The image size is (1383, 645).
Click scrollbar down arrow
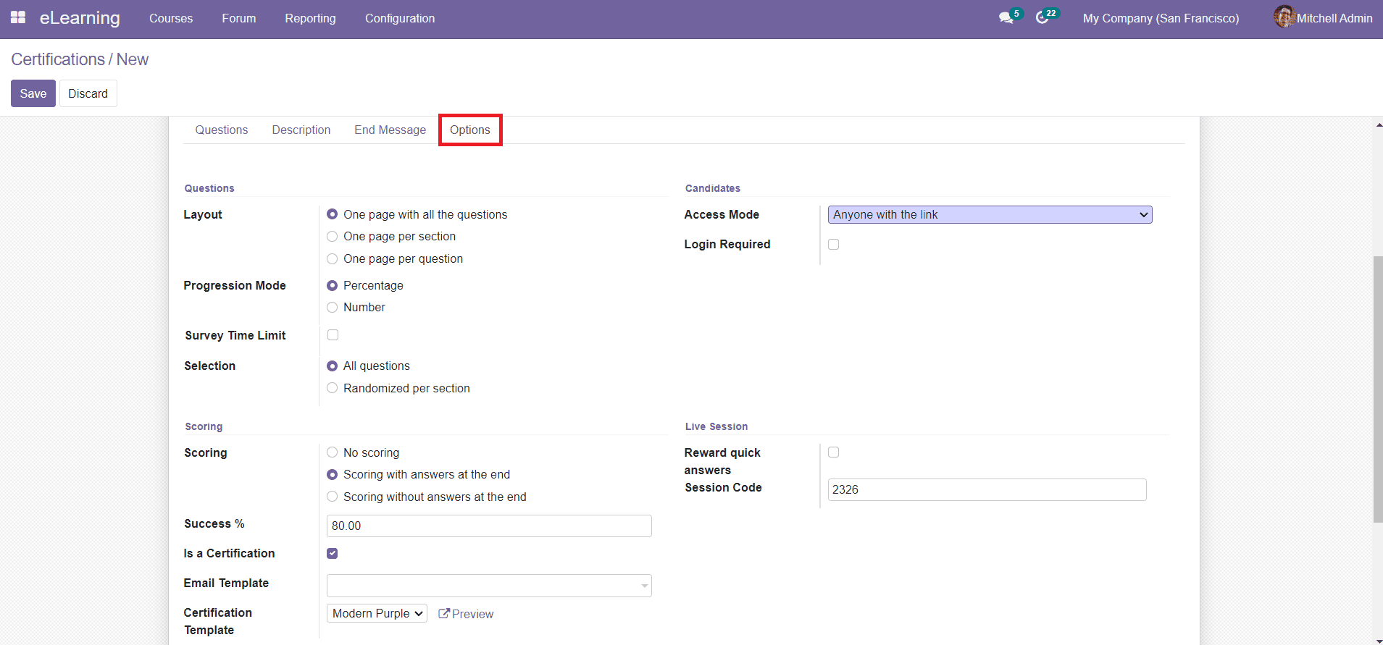pyautogui.click(x=1378, y=640)
